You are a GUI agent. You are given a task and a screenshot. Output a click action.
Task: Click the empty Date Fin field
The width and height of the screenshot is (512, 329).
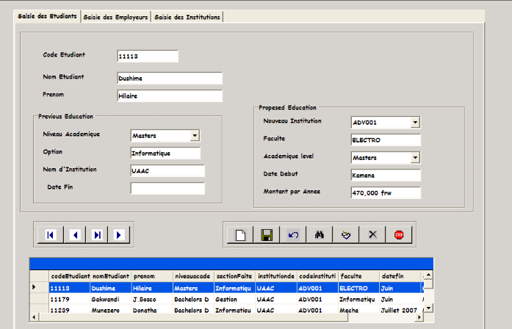click(167, 188)
